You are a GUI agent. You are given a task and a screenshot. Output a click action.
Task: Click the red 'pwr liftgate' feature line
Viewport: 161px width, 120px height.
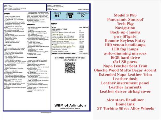125,37
